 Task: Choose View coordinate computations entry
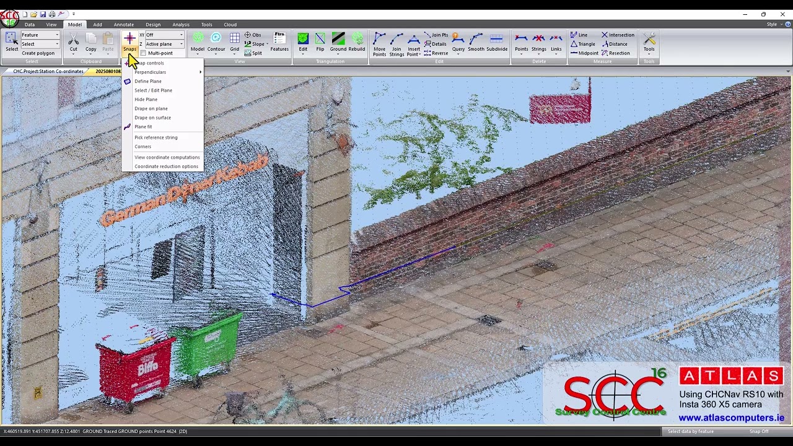point(162,157)
